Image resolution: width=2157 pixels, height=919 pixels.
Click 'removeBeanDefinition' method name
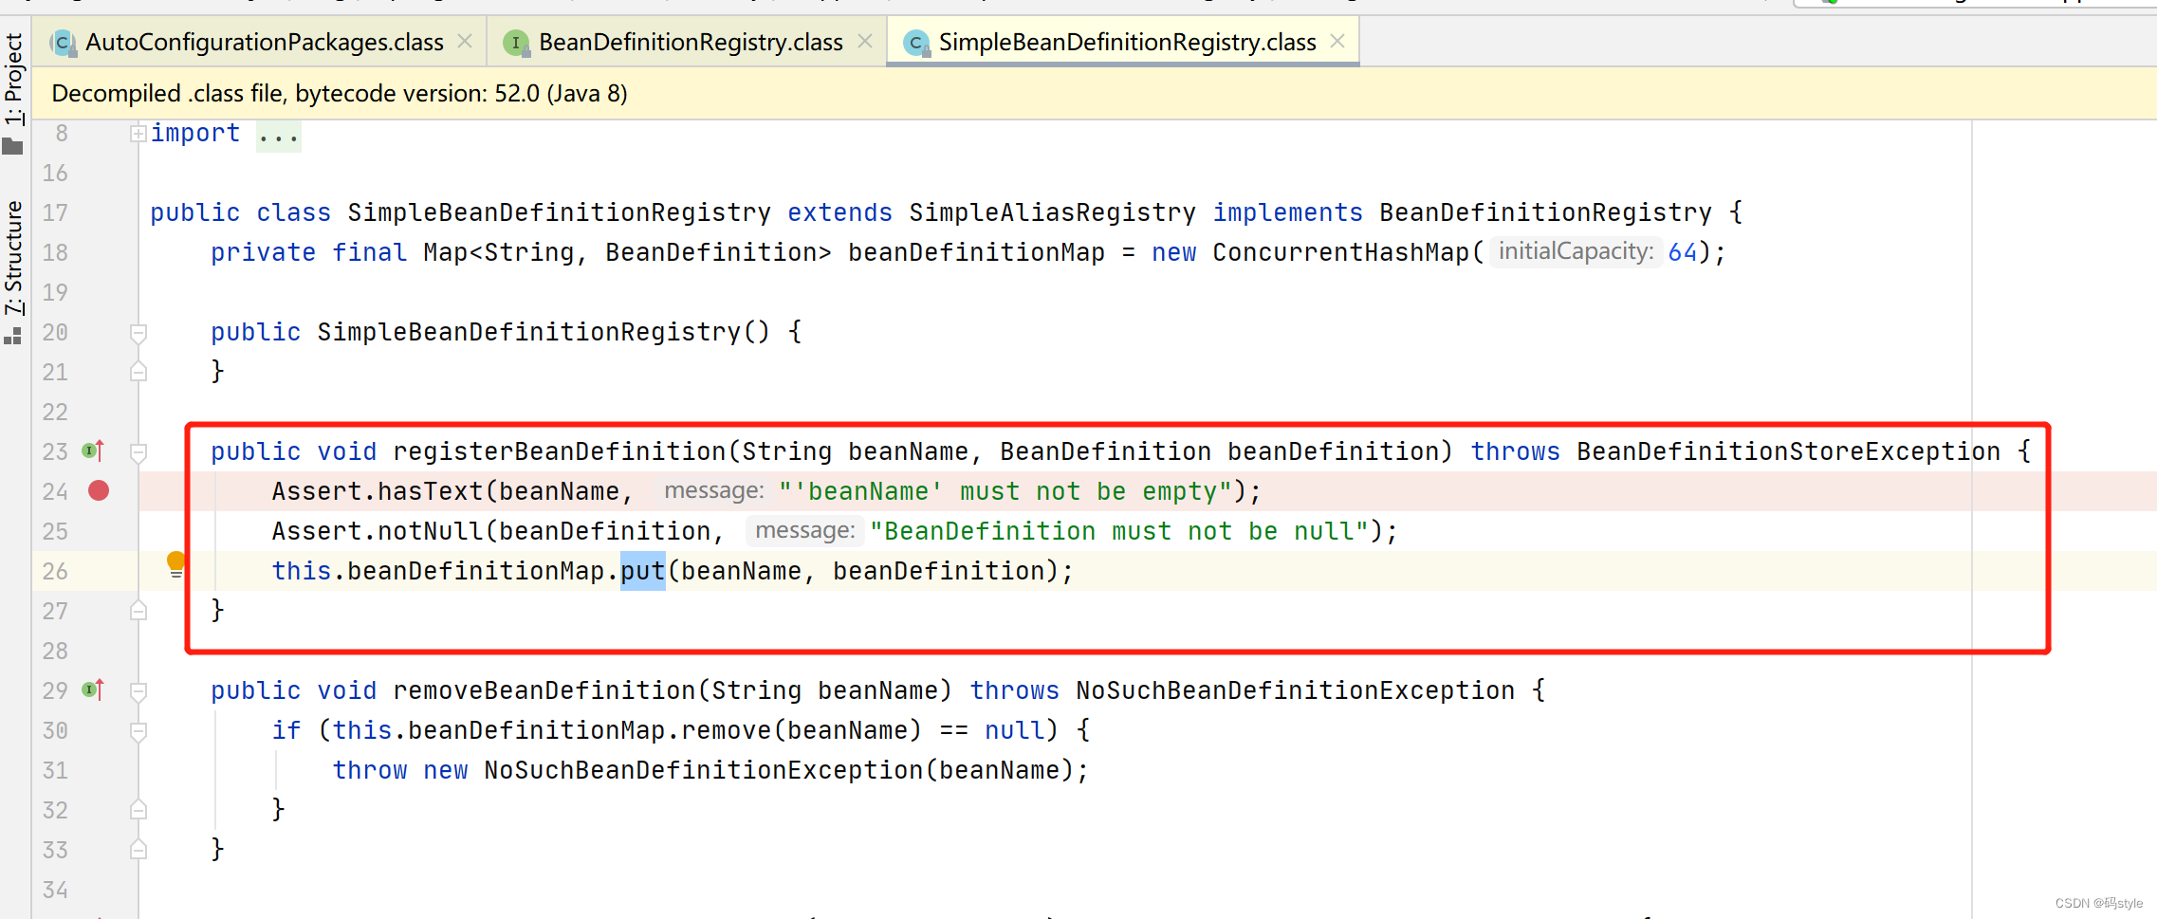pos(544,690)
